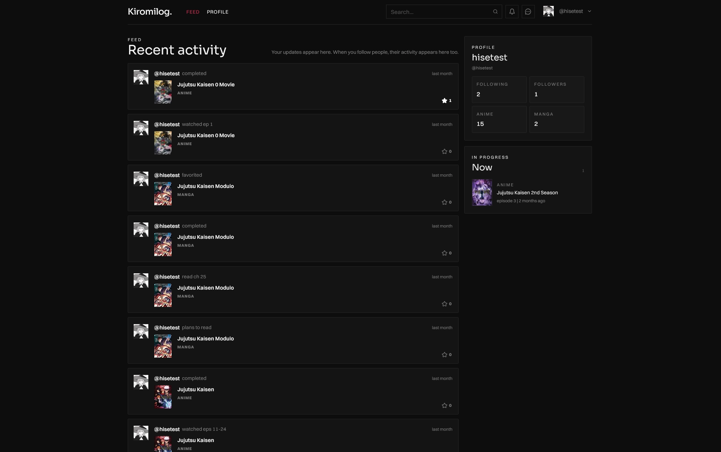This screenshot has height=452, width=721.
Task: Open the notifications bell
Action: pos(512,12)
